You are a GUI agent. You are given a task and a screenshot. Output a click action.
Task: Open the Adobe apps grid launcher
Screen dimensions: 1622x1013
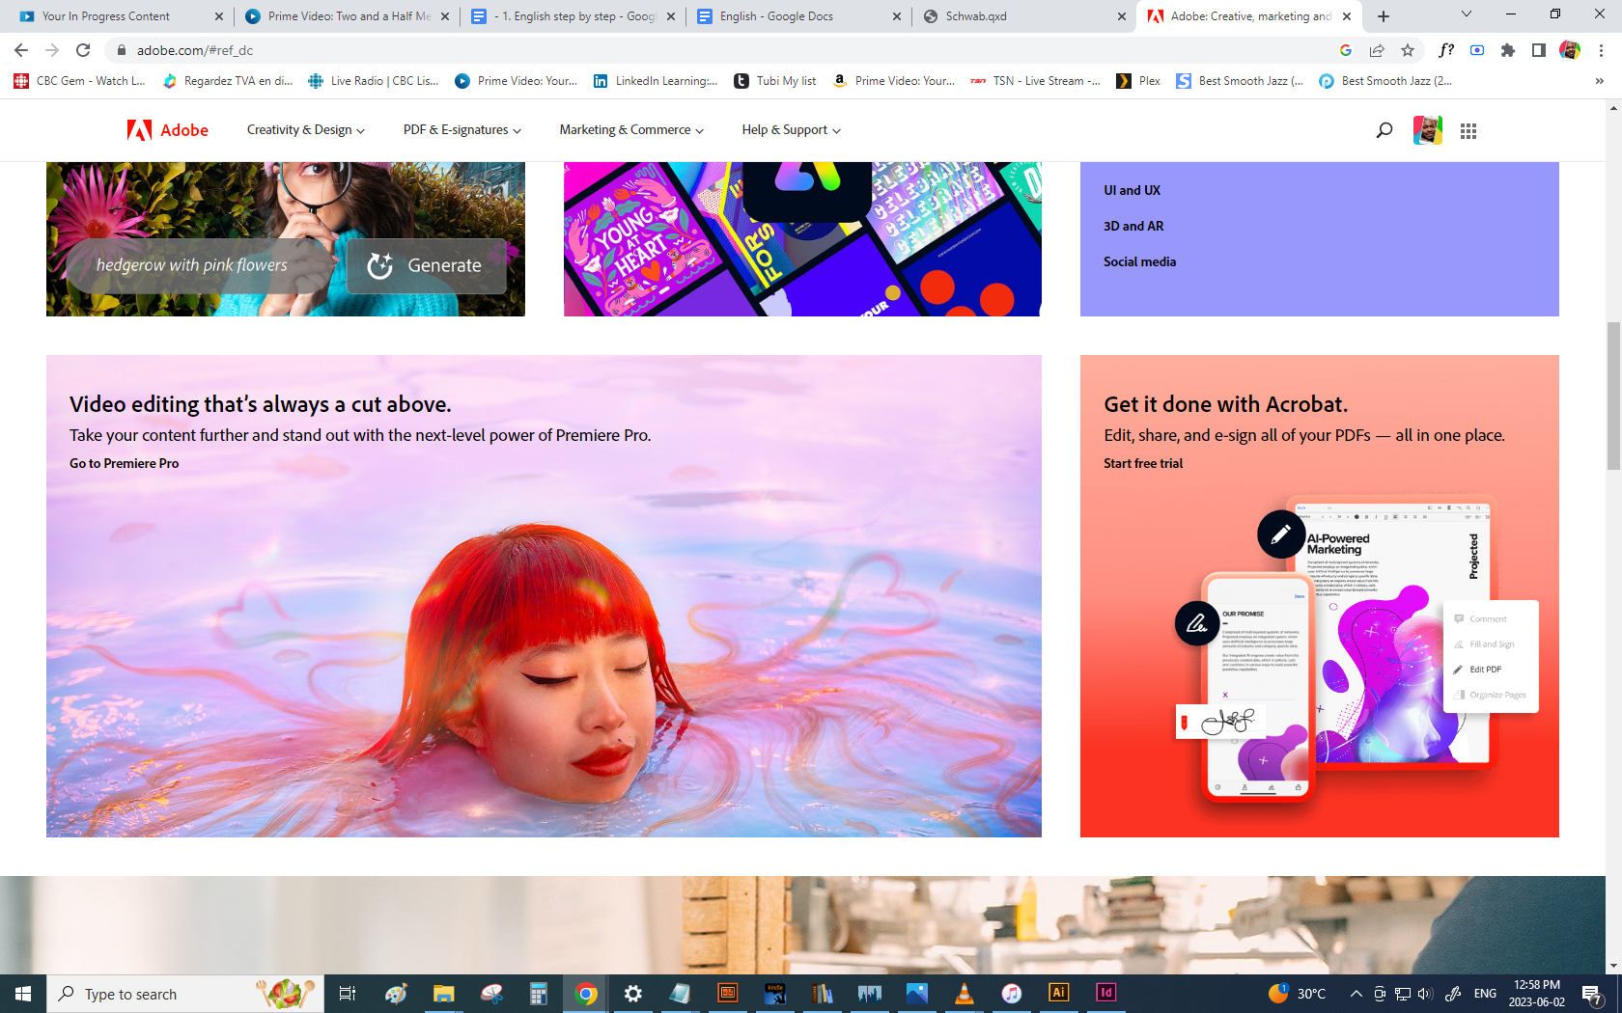click(x=1468, y=131)
